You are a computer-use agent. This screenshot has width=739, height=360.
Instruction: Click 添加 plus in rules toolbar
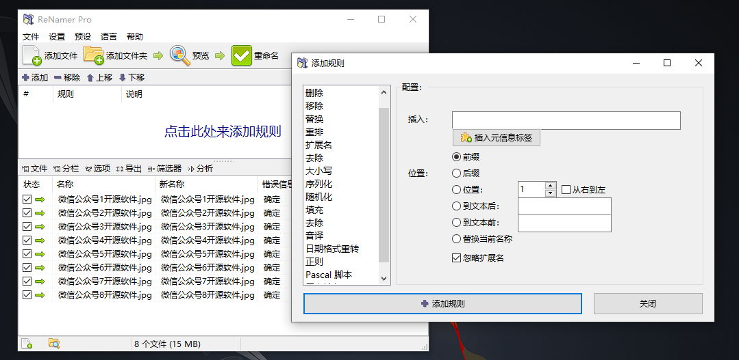click(x=35, y=78)
